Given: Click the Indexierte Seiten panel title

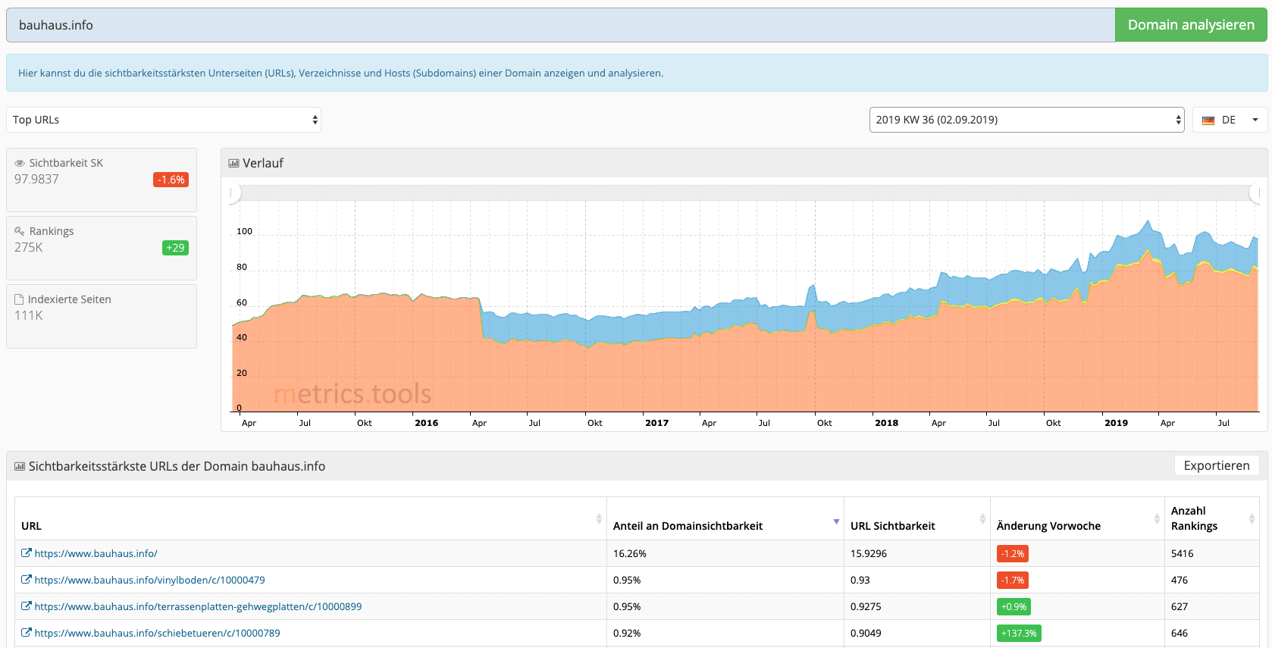Looking at the screenshot, I should (70, 299).
